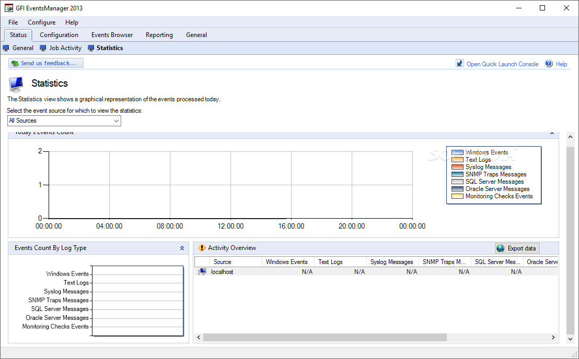The height and width of the screenshot is (359, 579).
Task: Open the General status sub-view
Action: 23,48
